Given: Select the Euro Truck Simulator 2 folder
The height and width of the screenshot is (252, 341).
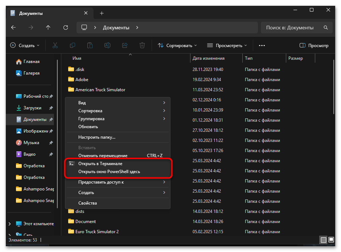Looking at the screenshot, I should 93,232.
